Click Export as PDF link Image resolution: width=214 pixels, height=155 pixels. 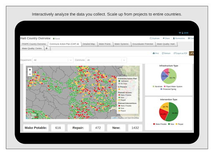[x=180, y=53]
